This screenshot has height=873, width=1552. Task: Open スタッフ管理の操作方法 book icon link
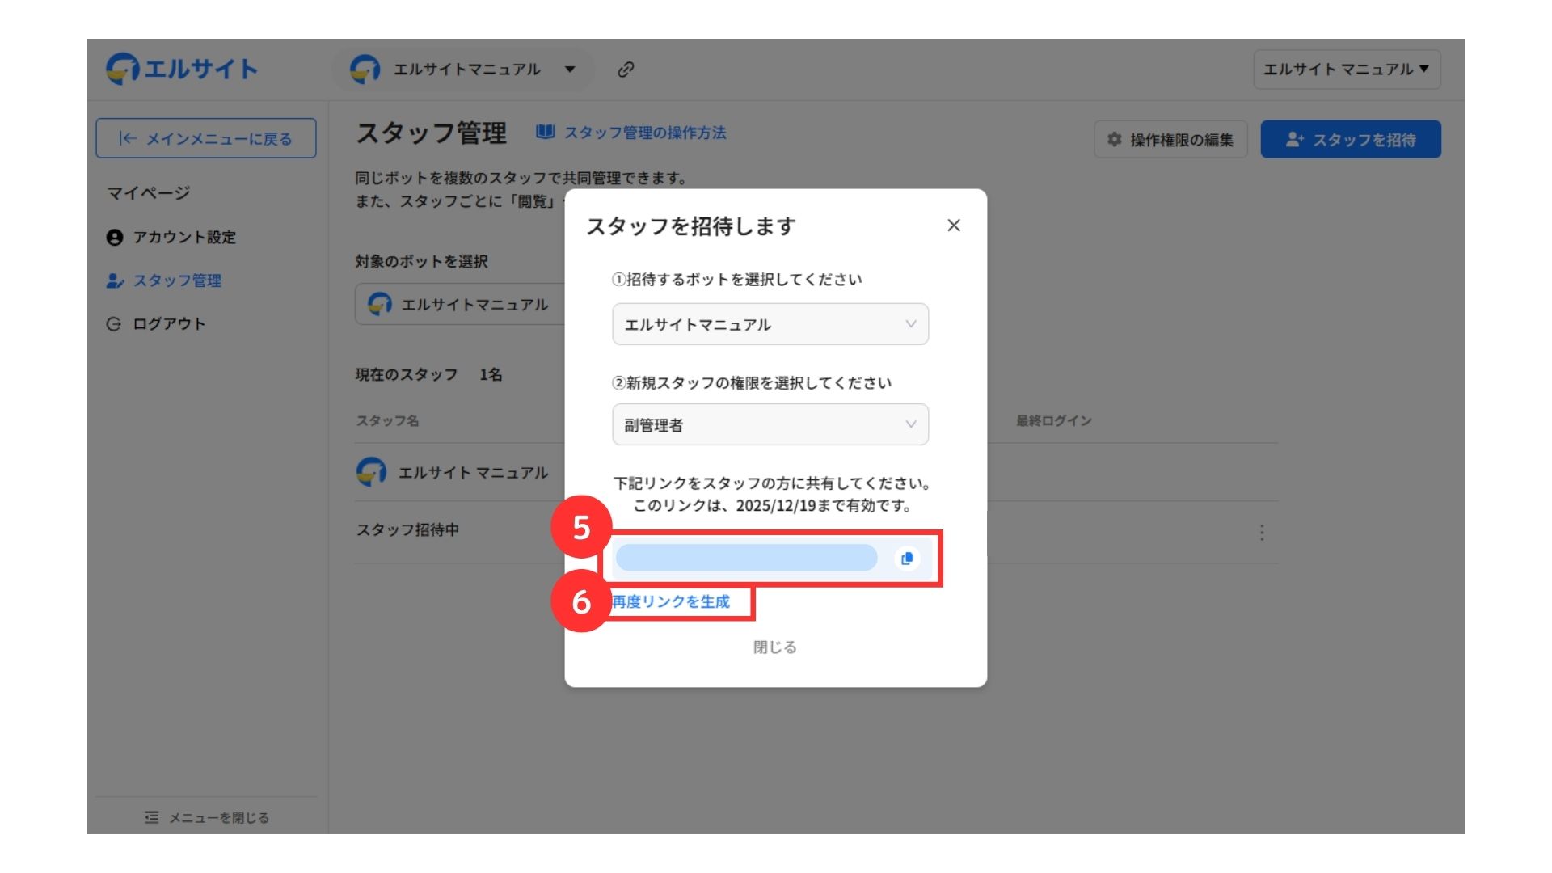click(546, 132)
